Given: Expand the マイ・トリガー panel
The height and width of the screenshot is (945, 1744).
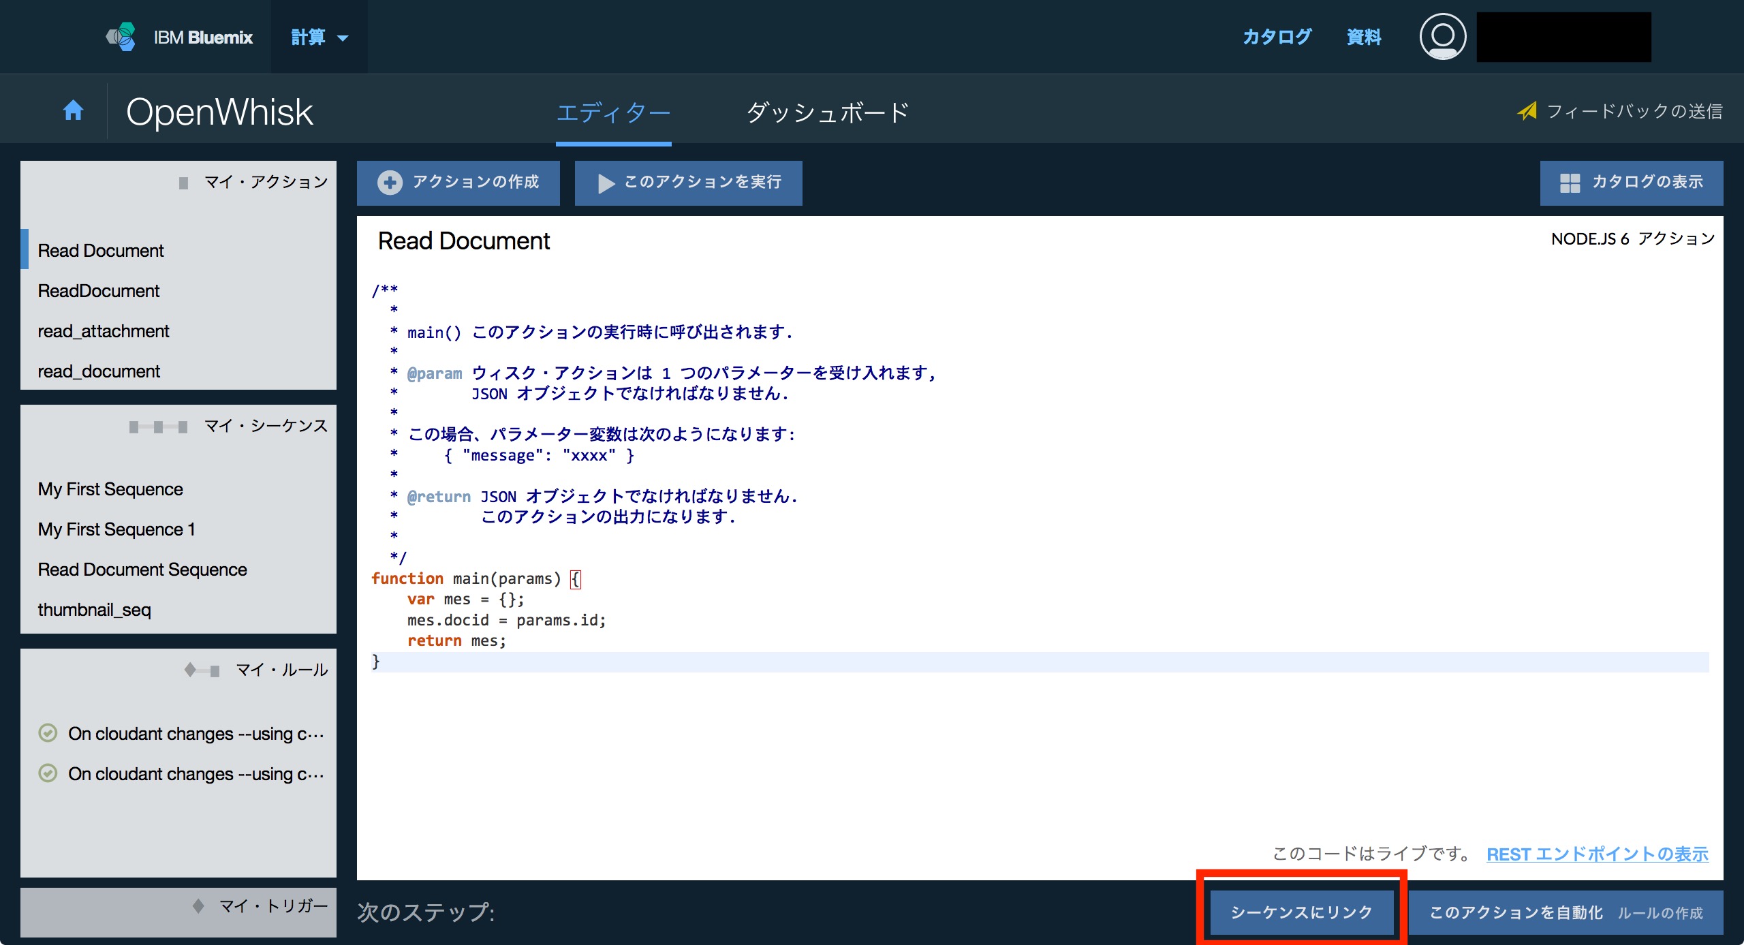Looking at the screenshot, I should click(x=178, y=912).
